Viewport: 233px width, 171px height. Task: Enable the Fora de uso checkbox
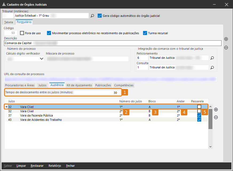click(22, 33)
